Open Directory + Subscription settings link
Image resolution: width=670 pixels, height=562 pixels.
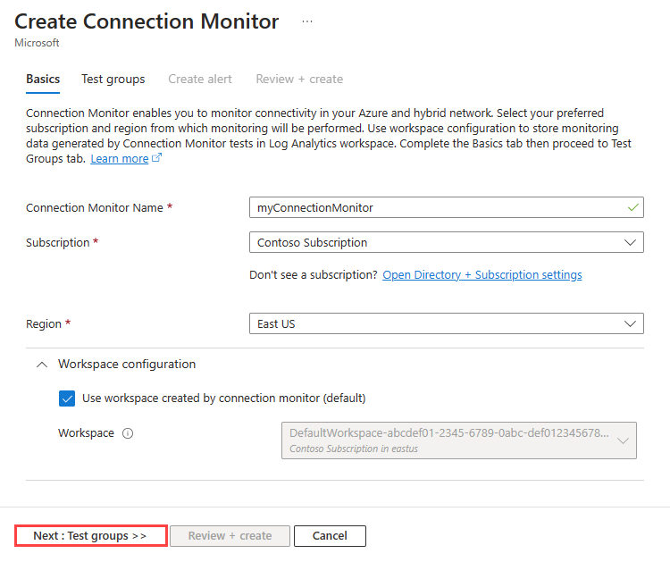pos(482,275)
